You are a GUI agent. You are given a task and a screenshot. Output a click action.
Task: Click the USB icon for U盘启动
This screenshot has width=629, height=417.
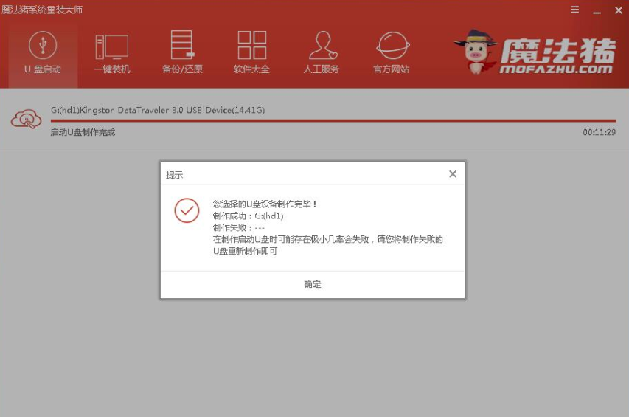[43, 45]
